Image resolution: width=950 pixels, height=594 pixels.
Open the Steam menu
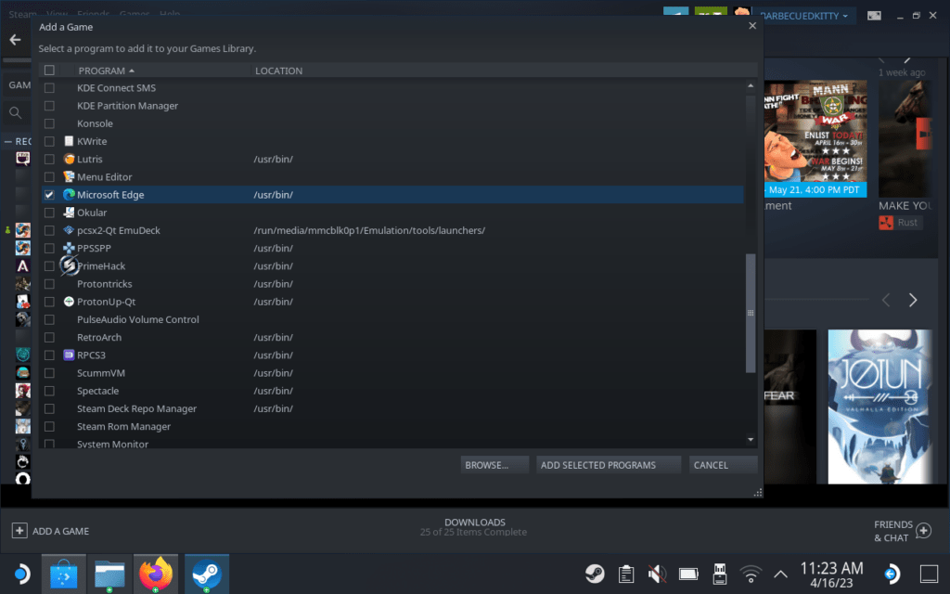(20, 14)
